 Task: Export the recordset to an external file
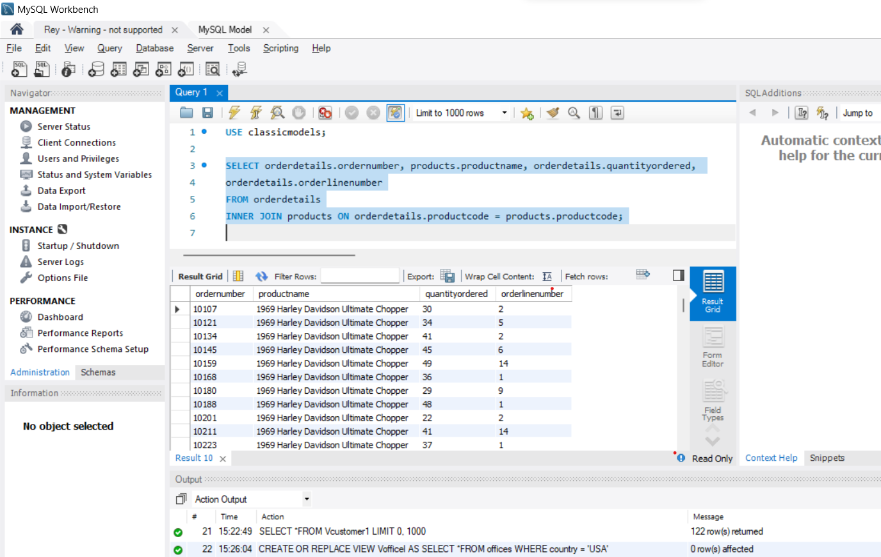pos(448,276)
